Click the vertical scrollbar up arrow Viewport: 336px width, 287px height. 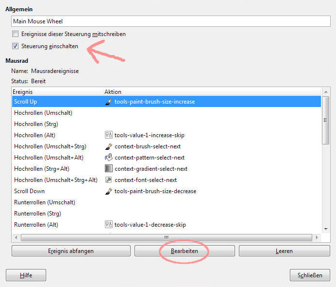[326, 92]
